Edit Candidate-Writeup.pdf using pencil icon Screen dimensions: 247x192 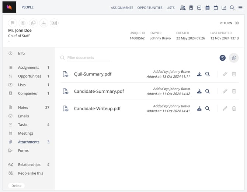pyautogui.click(x=225, y=109)
